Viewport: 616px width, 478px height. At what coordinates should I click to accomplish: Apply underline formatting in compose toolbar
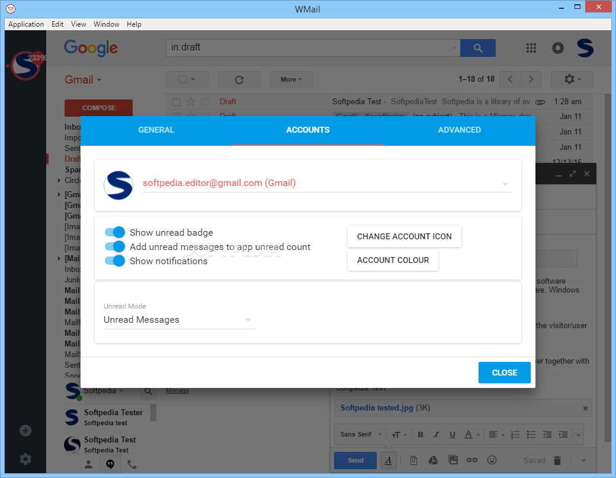[452, 434]
